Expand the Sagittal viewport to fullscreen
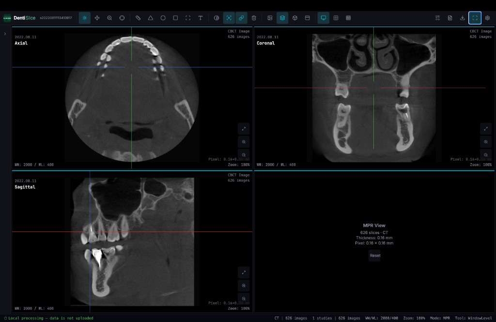The width and height of the screenshot is (496, 322). [244, 272]
